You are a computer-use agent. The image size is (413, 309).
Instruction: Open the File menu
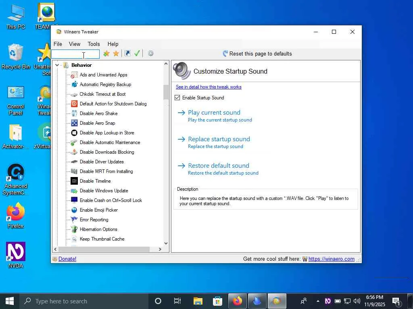click(x=58, y=44)
